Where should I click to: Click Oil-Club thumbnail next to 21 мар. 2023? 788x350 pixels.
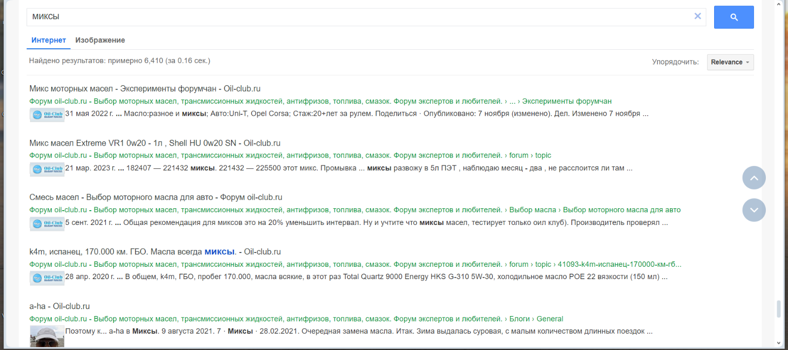coord(47,169)
